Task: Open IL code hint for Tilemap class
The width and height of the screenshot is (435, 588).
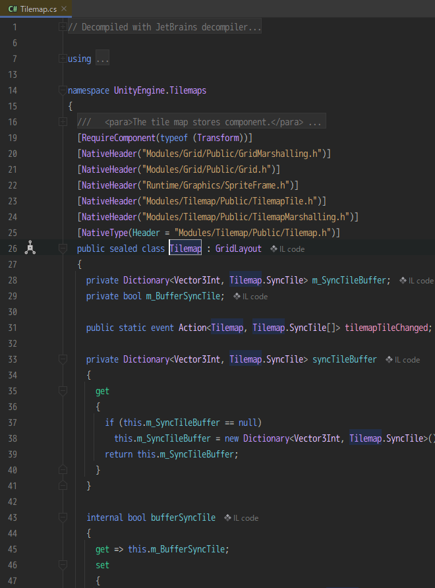Action: point(287,249)
